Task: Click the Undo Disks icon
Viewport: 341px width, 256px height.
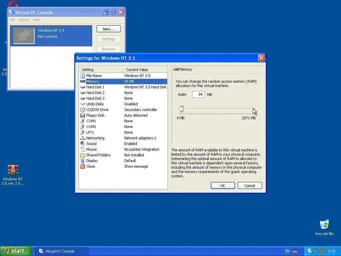Action: pyautogui.click(x=83, y=104)
